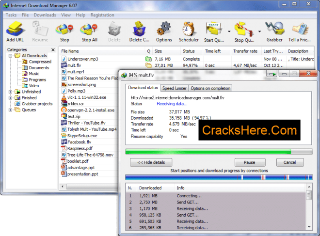Select presentation.ppt in the list
This screenshot has width=320, height=236.
click(x=82, y=174)
